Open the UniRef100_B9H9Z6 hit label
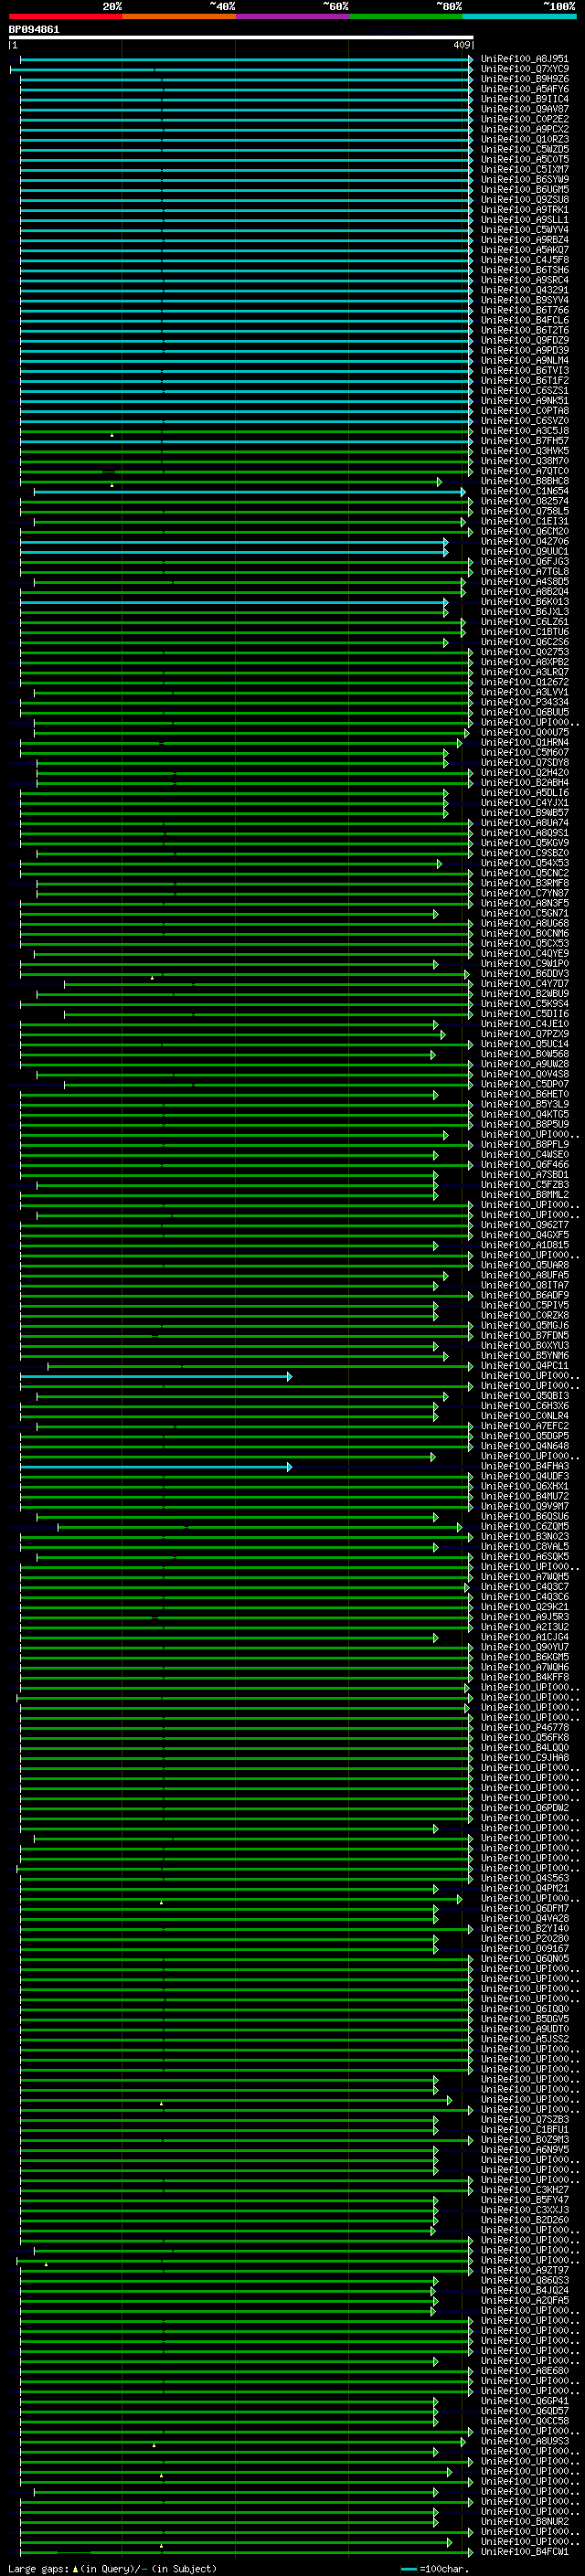585x2576 pixels. click(525, 79)
